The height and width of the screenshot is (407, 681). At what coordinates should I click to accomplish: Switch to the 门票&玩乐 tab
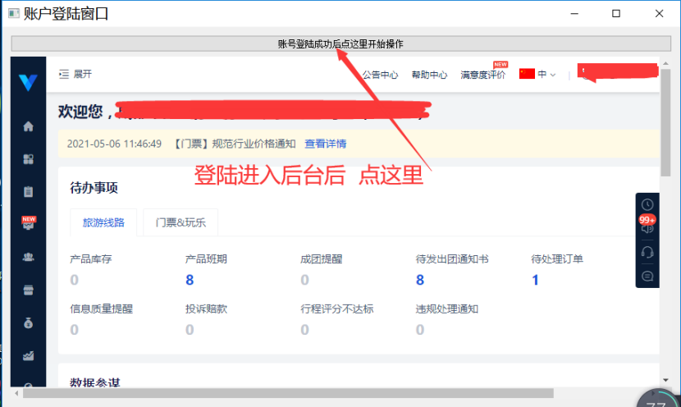(x=181, y=222)
